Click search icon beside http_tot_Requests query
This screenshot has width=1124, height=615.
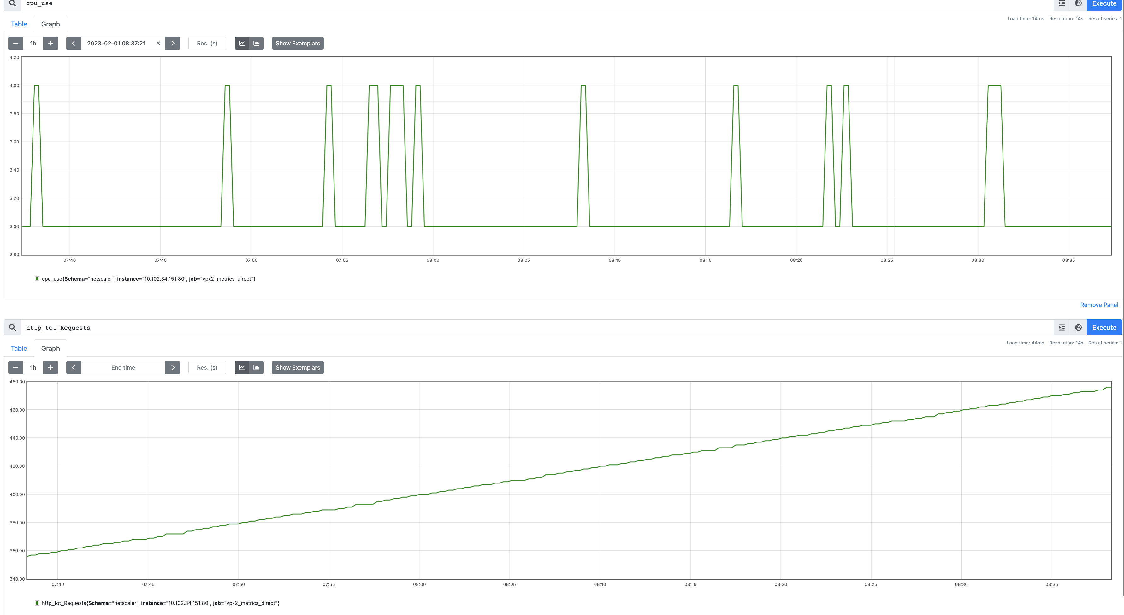point(13,328)
